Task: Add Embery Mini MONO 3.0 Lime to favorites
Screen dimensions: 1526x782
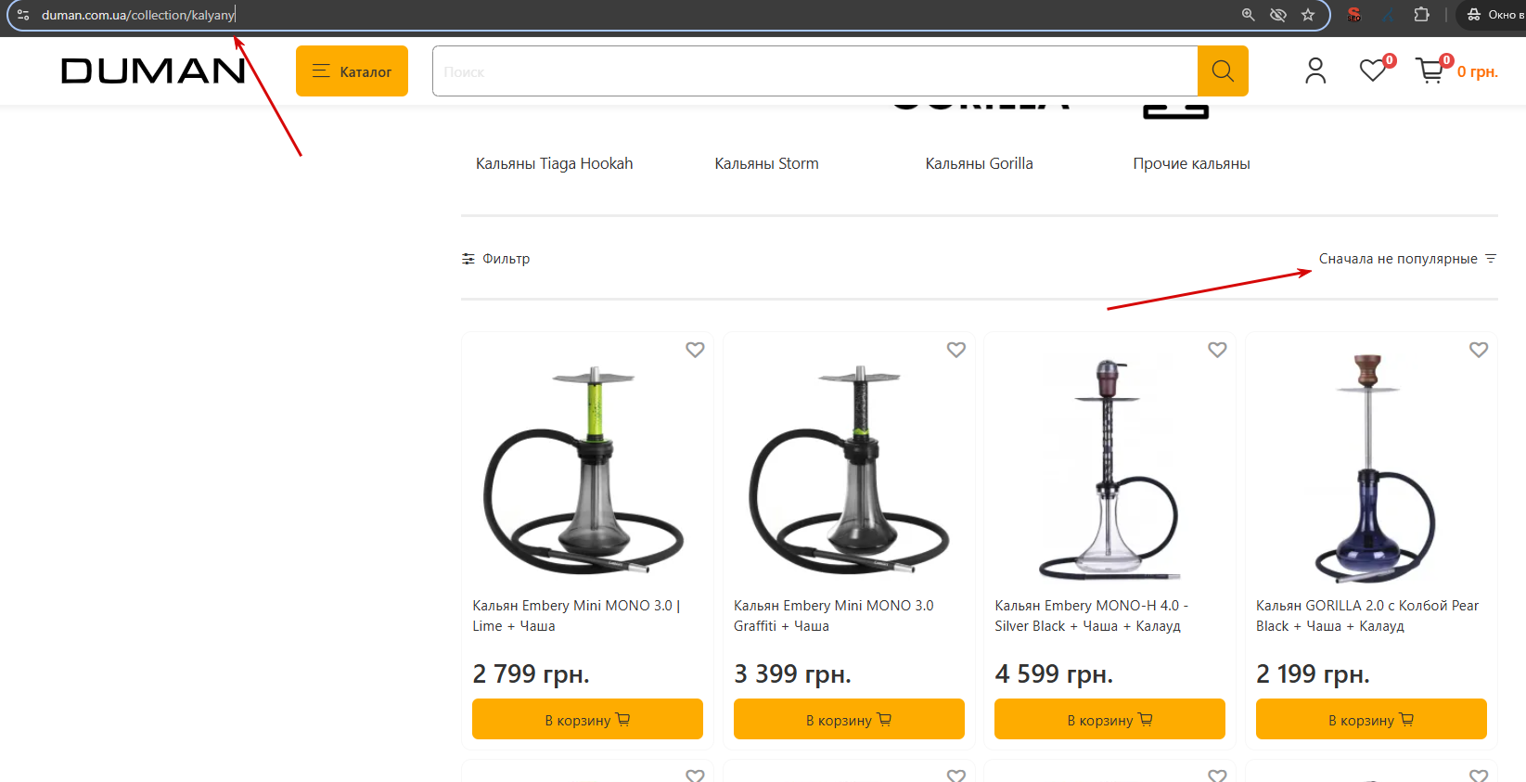Action: 695,350
